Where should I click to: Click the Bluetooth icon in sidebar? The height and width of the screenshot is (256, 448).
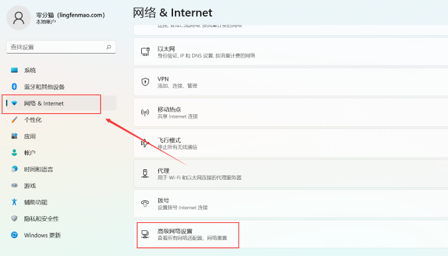click(15, 87)
